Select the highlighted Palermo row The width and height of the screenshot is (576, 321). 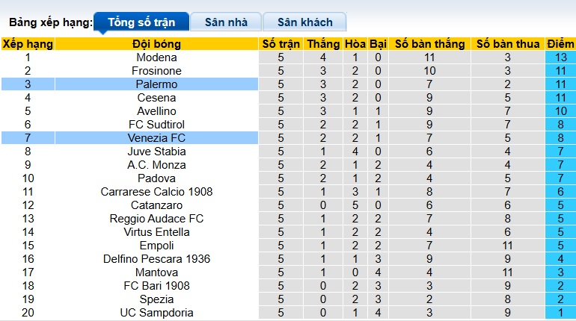point(156,84)
